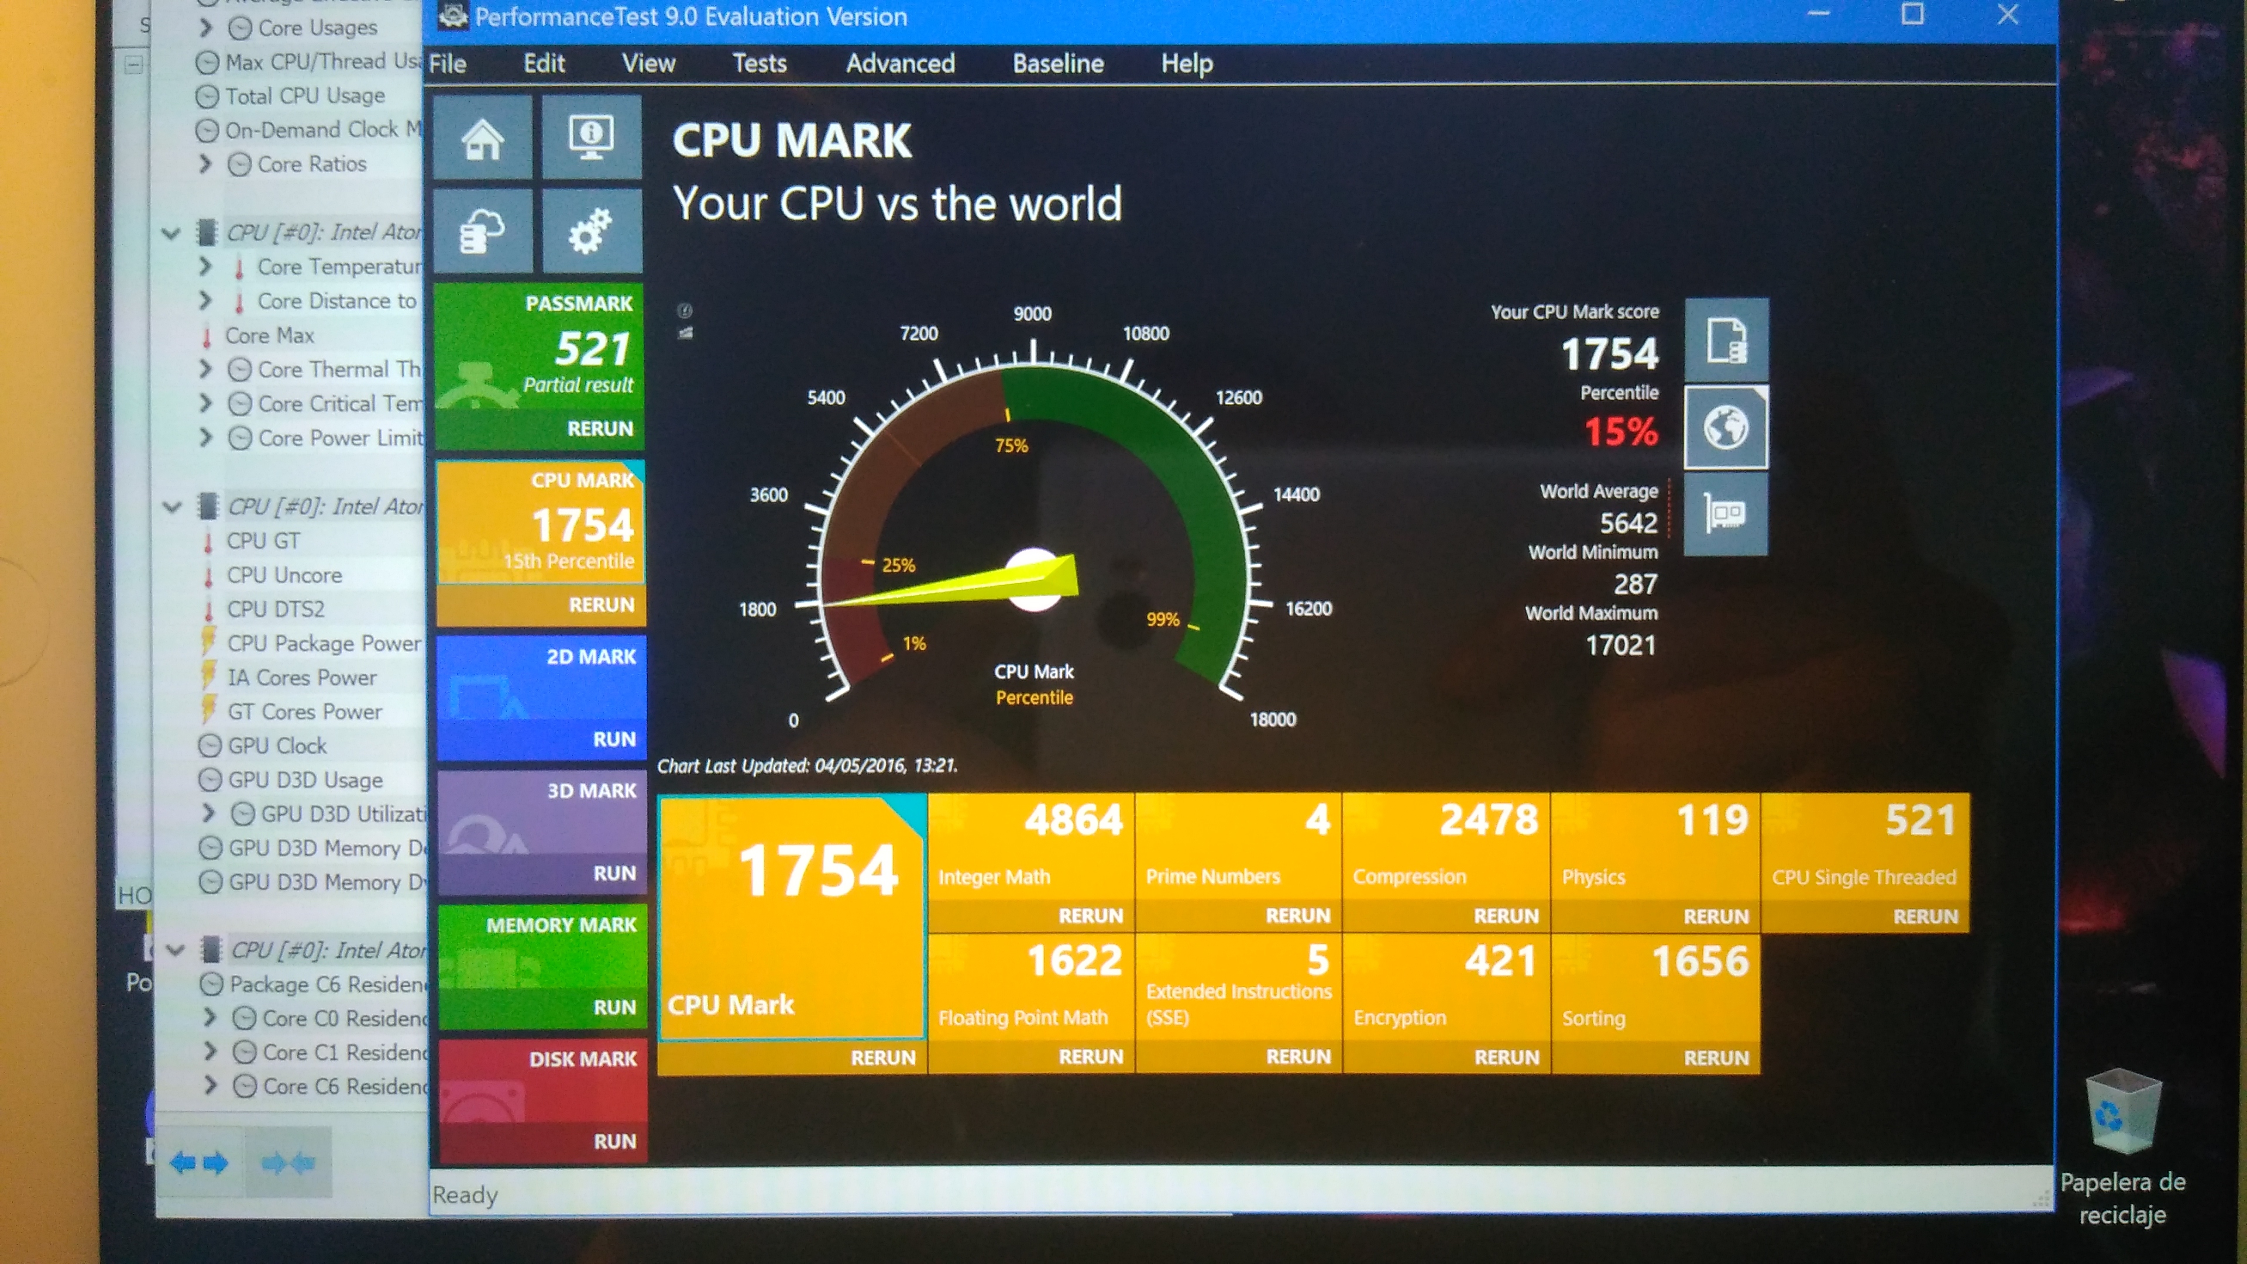Click the 15% percentile value

1621,431
